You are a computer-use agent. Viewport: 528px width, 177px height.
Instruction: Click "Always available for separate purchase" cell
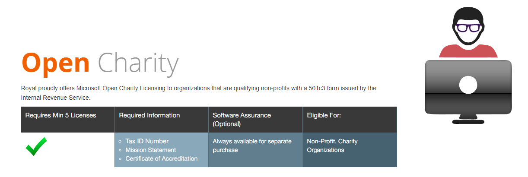point(255,150)
